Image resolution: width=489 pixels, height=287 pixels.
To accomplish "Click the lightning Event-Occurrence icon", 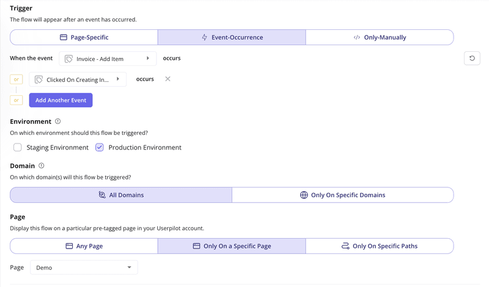I will (205, 37).
